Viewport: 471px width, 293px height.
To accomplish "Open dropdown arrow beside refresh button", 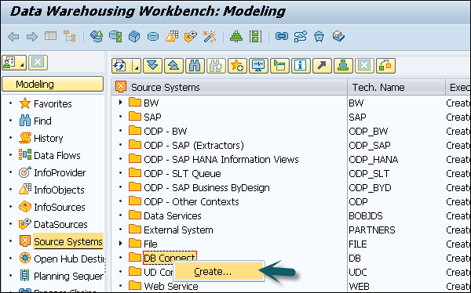I will (x=137, y=65).
